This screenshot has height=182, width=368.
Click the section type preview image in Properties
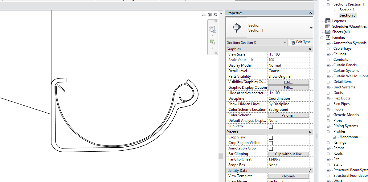click(236, 28)
